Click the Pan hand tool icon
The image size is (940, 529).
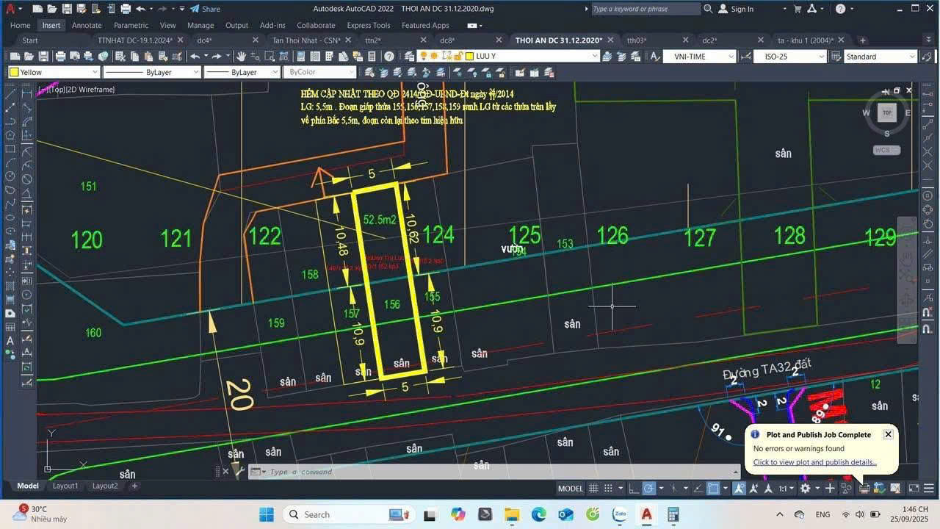[241, 57]
